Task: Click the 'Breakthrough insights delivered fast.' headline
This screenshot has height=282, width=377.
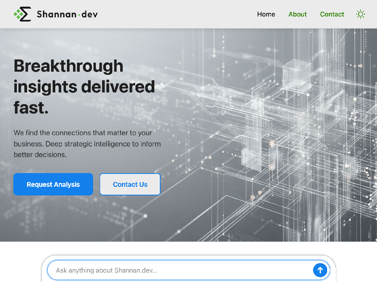Action: pyautogui.click(x=84, y=87)
